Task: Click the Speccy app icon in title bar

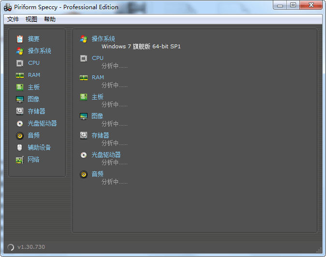Action: click(8, 7)
